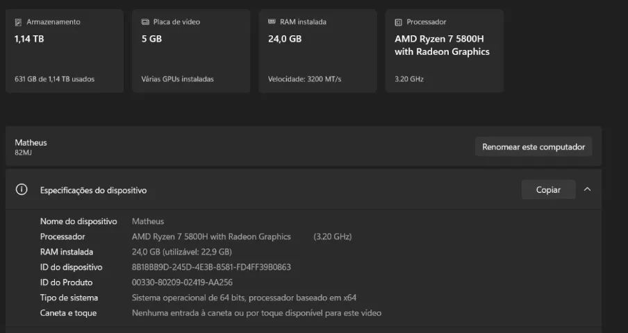Click the Placa de vídeo icon

(145, 22)
